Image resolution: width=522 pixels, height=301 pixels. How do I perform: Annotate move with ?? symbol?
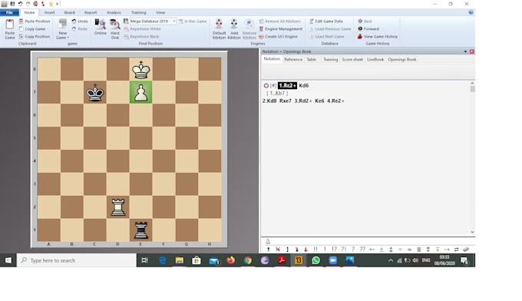(x=362, y=249)
